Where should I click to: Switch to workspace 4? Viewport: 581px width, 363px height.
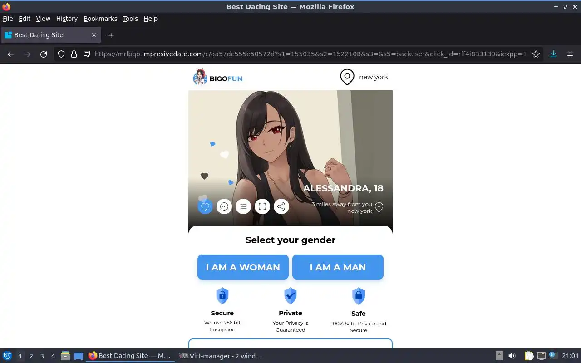53,356
